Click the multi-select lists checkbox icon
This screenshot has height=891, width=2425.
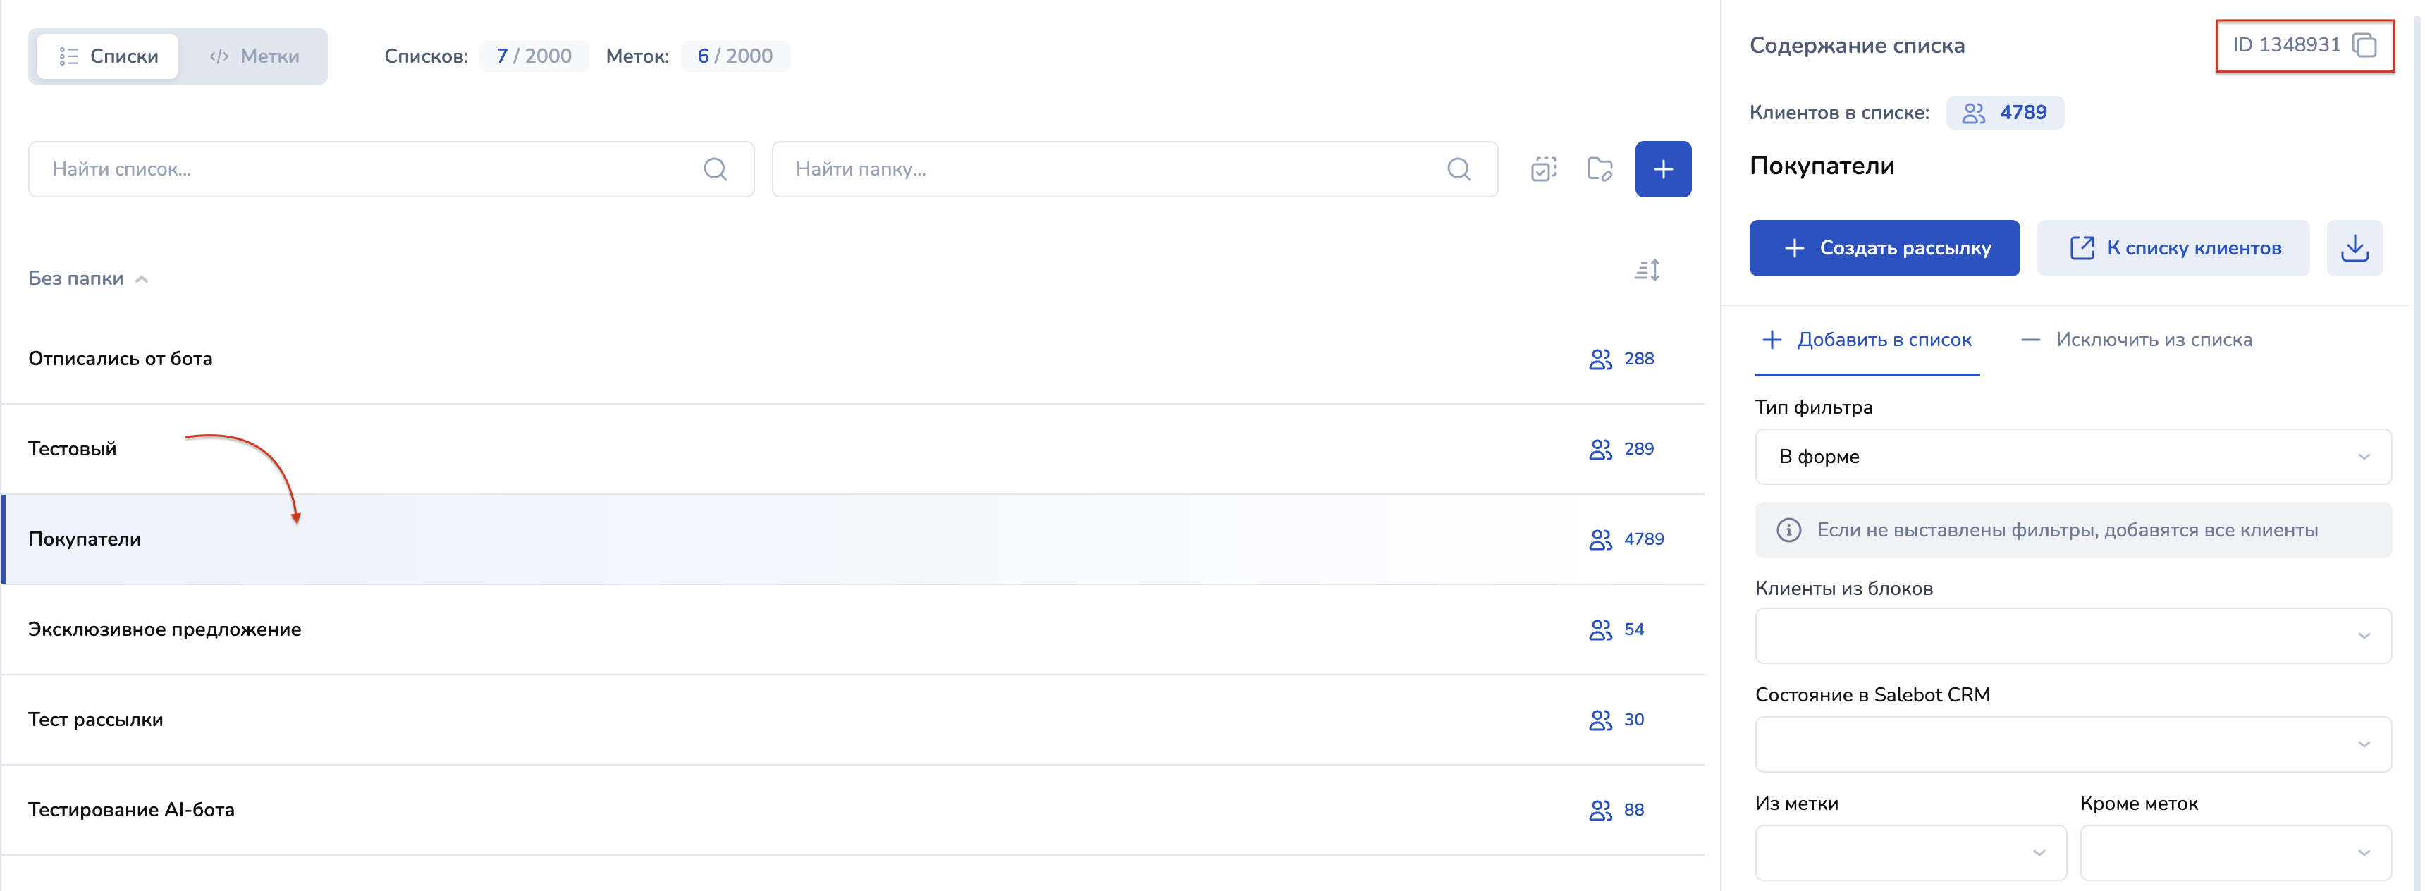pos(1543,169)
